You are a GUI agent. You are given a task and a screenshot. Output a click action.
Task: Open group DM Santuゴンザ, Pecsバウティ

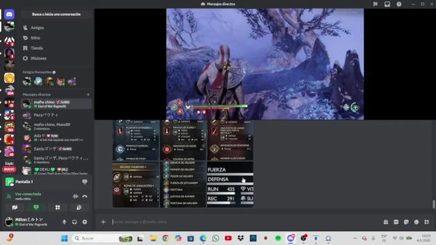57,160
